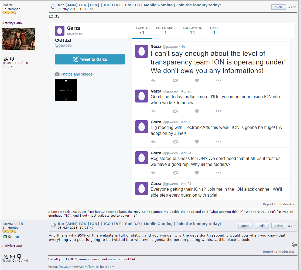Image resolution: width=301 pixels, height=270 pixels.
Task: Click the 'Apr 26' tweet timestamp
Action: pos(186,122)
